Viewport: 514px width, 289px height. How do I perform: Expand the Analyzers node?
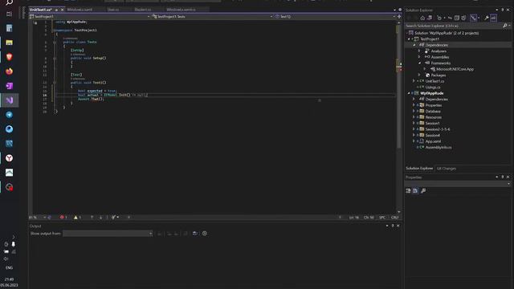click(419, 51)
